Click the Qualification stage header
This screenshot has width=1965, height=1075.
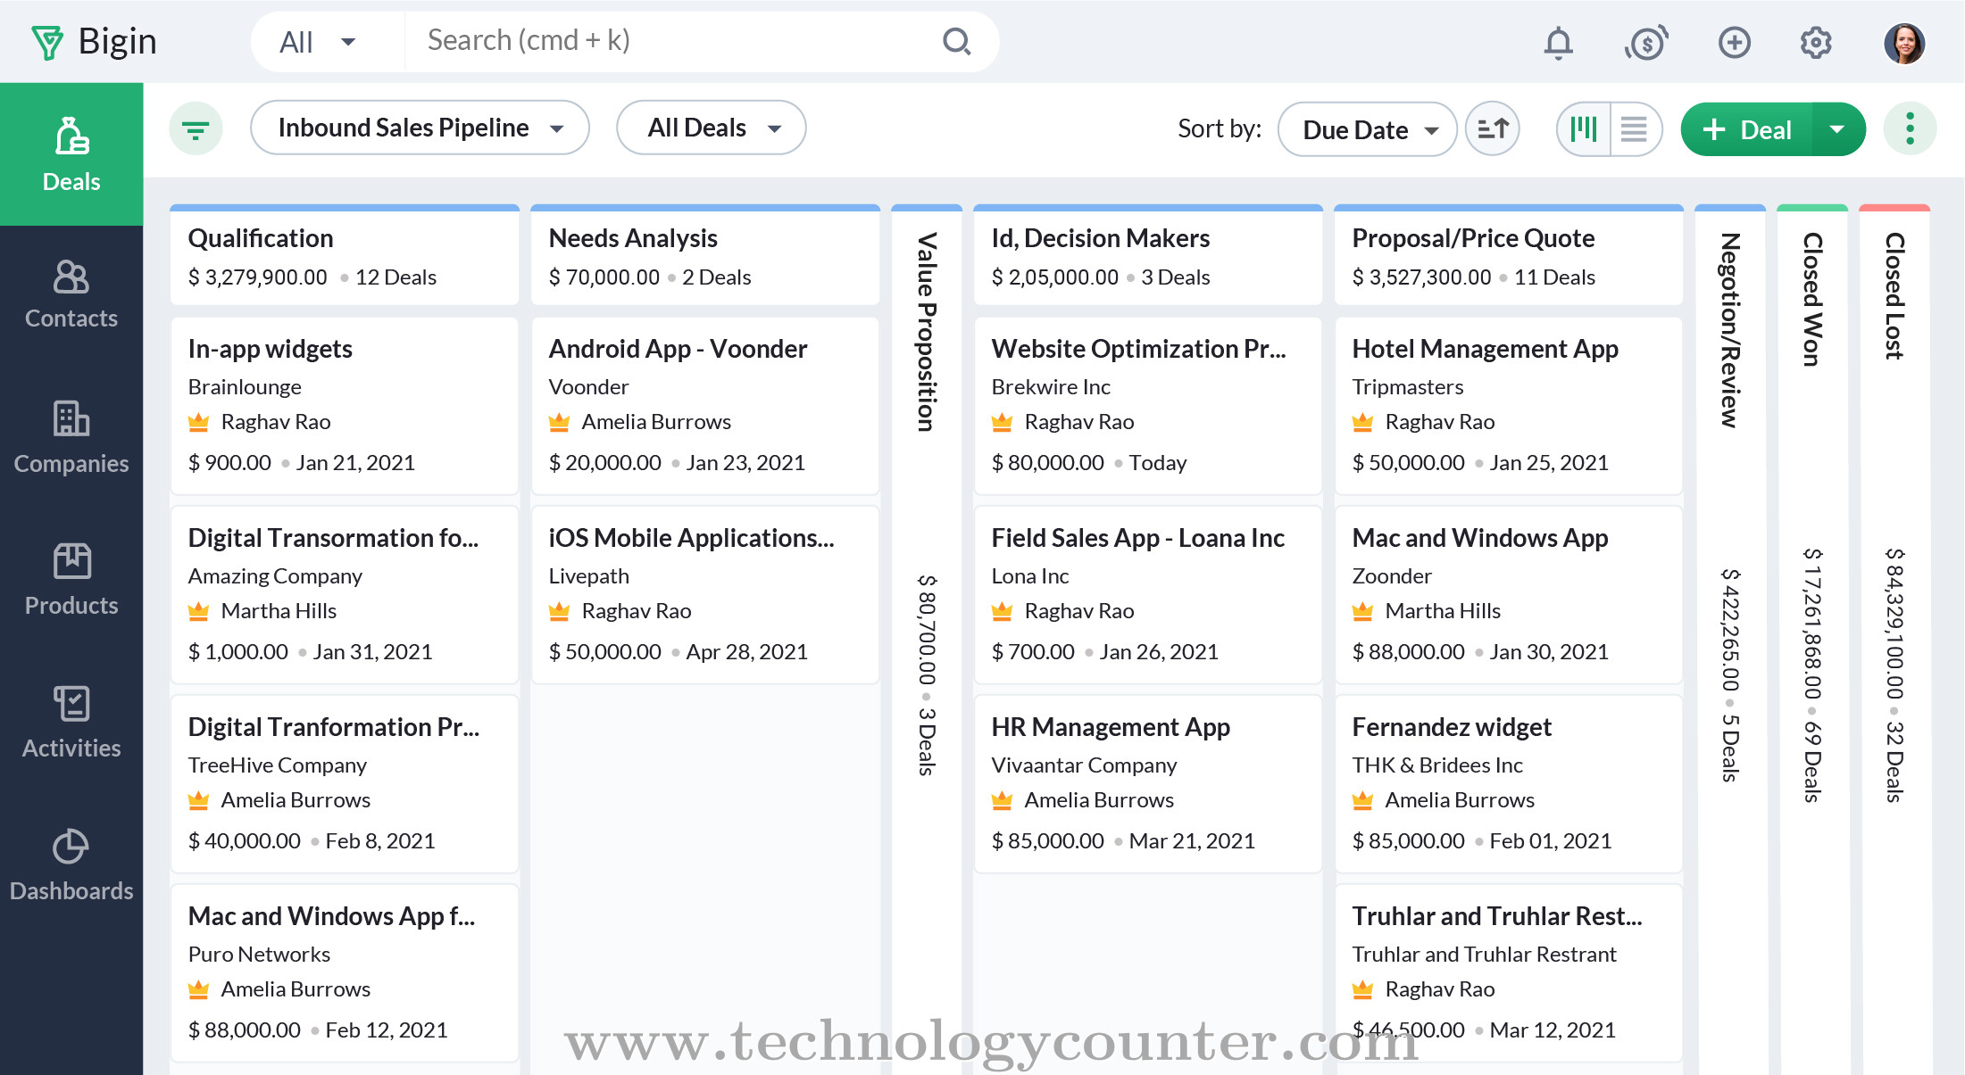pos(345,256)
